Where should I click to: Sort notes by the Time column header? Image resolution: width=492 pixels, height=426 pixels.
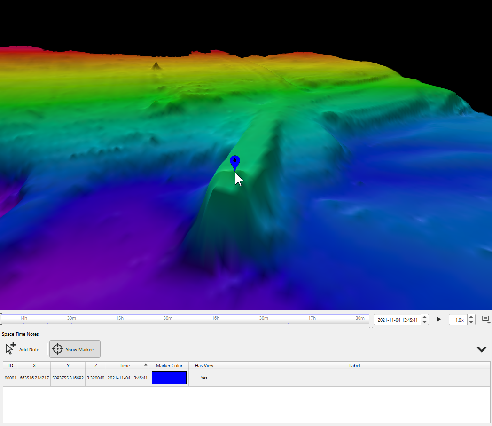tap(127, 365)
